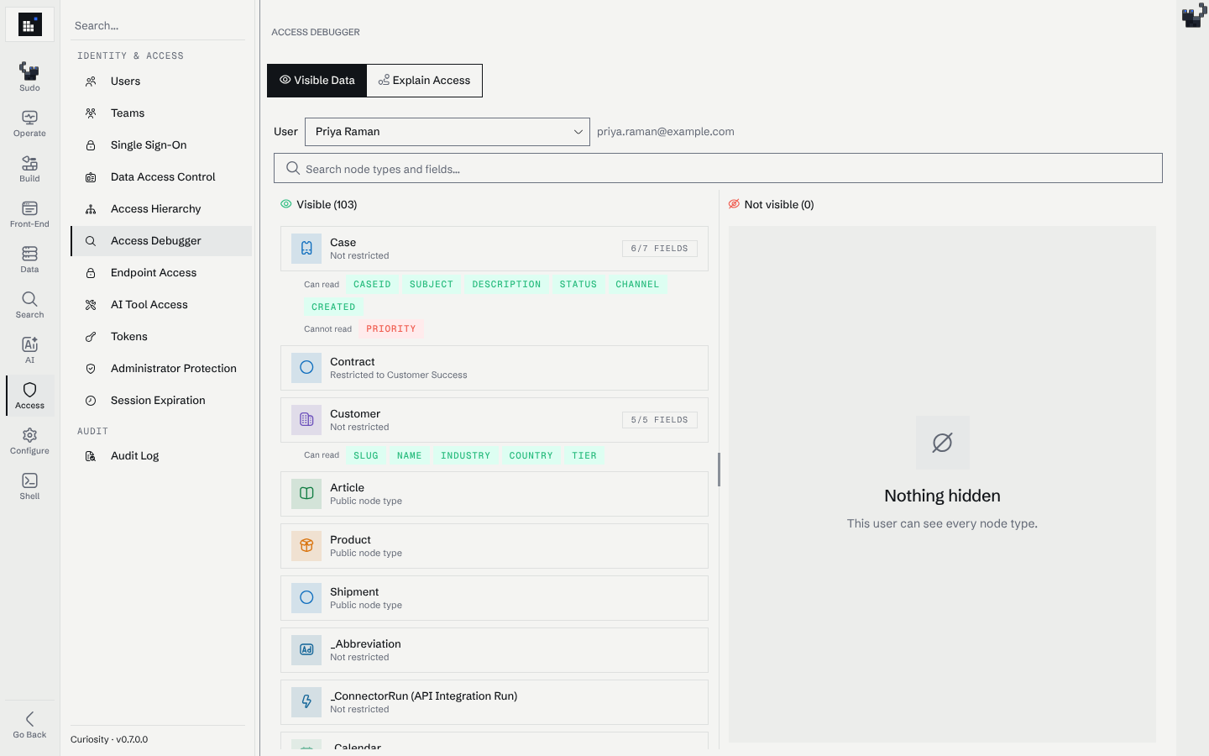The image size is (1209, 756).
Task: Expand the Case 6/7 fields badge
Action: click(660, 249)
